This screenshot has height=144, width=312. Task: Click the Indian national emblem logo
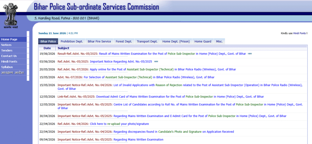point(11,16)
